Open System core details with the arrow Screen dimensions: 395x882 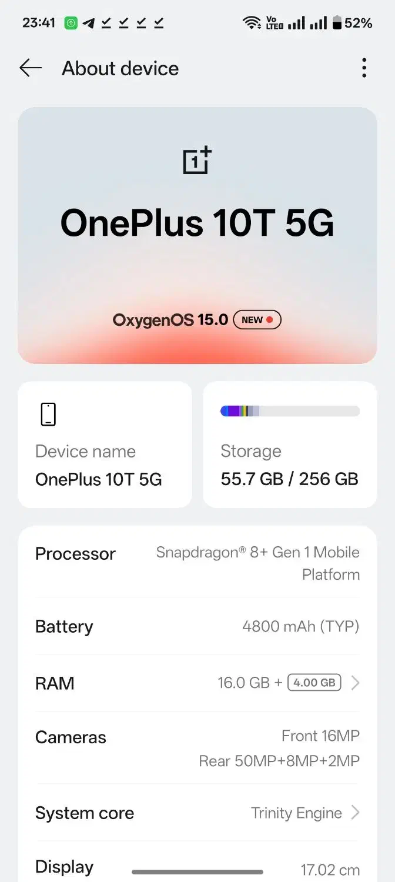pyautogui.click(x=355, y=813)
